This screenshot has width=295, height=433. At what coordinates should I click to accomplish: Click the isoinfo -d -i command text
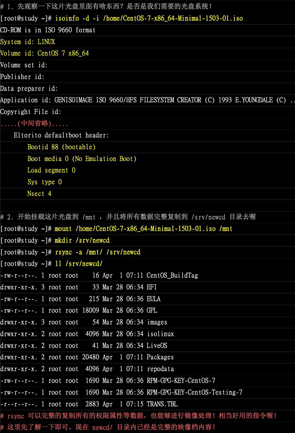tap(149, 18)
